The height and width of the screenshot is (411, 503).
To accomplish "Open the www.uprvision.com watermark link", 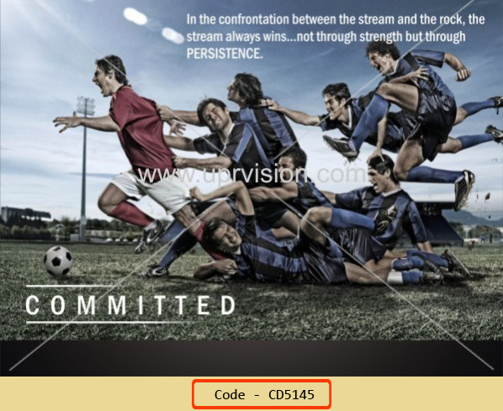I will click(251, 175).
